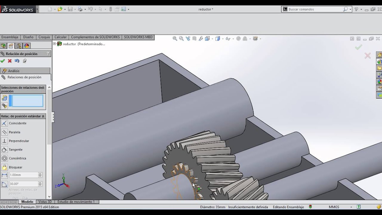
Task: Switch to the Vistas 3D tab
Action: (45, 202)
